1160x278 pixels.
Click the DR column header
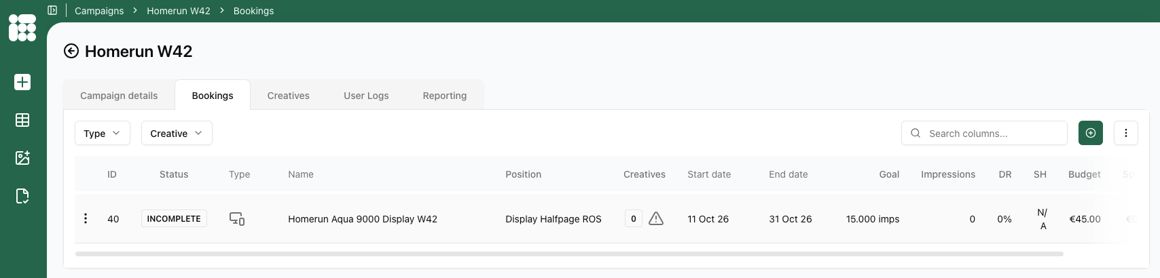tap(1005, 174)
